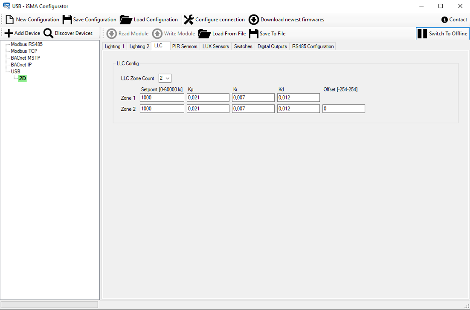This screenshot has width=470, height=310.
Task: Open the RS485 Configuration tab
Action: 313,46
